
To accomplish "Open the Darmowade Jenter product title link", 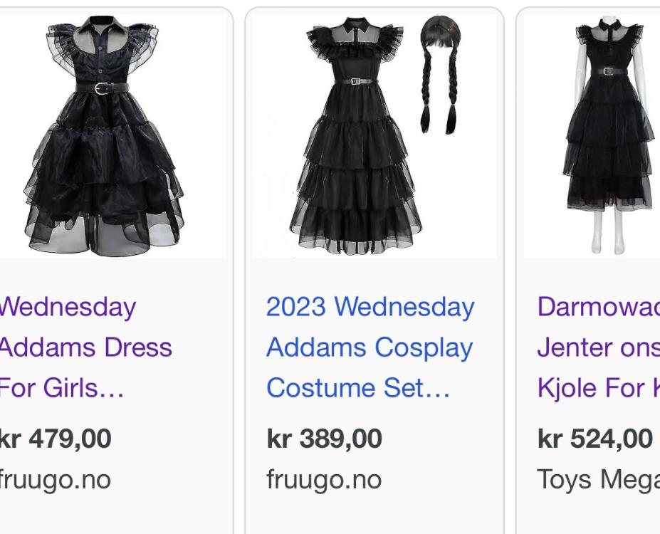I will (x=599, y=347).
